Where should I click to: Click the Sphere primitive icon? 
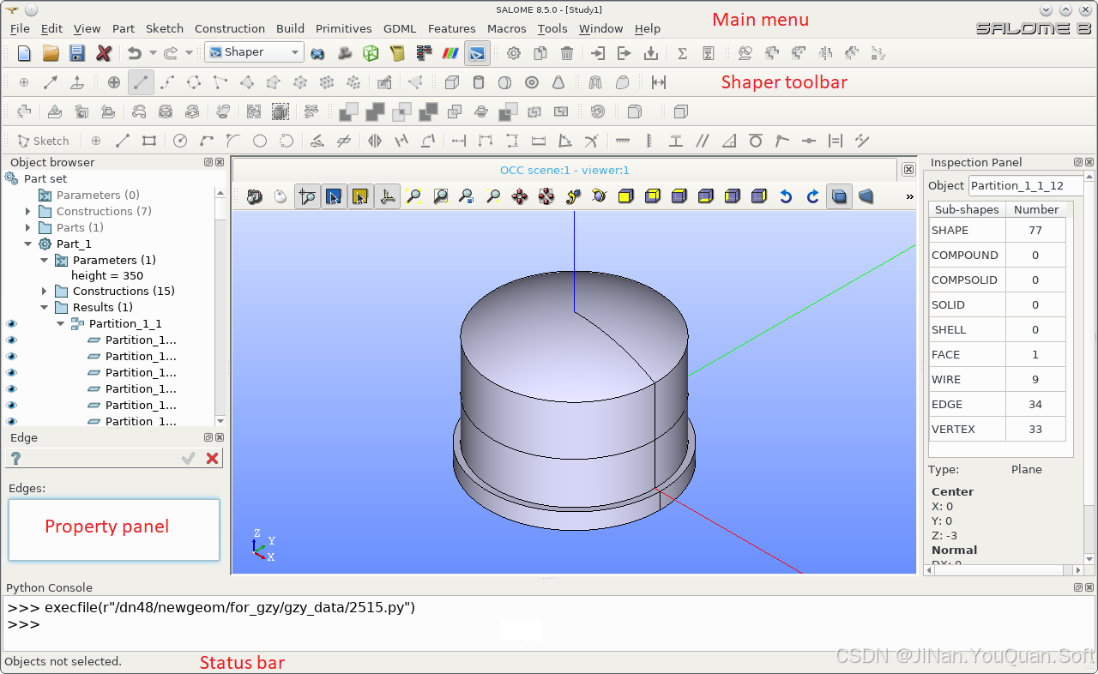[505, 82]
